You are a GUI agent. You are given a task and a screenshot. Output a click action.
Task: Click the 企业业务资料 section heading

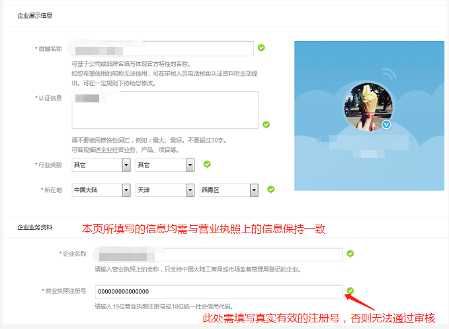click(35, 228)
